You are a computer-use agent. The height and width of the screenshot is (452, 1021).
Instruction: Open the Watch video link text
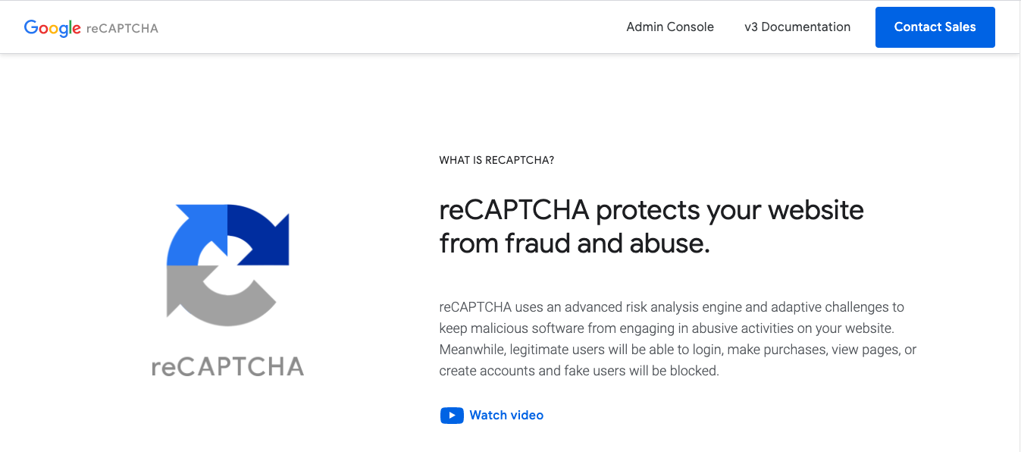point(506,416)
